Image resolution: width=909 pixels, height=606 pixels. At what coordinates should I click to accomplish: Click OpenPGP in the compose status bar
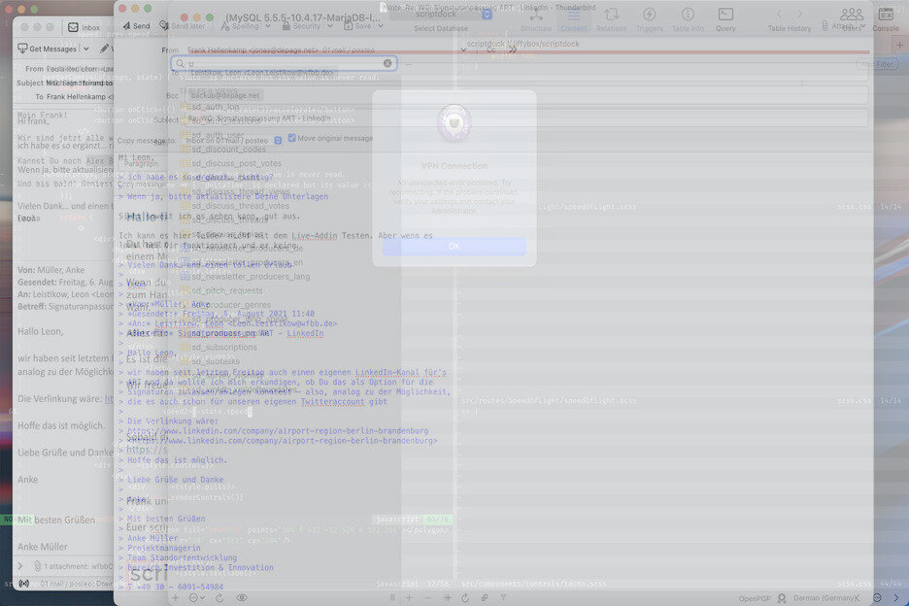pyautogui.click(x=755, y=598)
